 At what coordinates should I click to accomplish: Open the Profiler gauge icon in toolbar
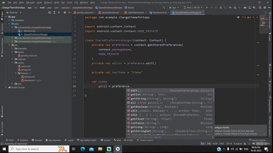tap(230, 8)
